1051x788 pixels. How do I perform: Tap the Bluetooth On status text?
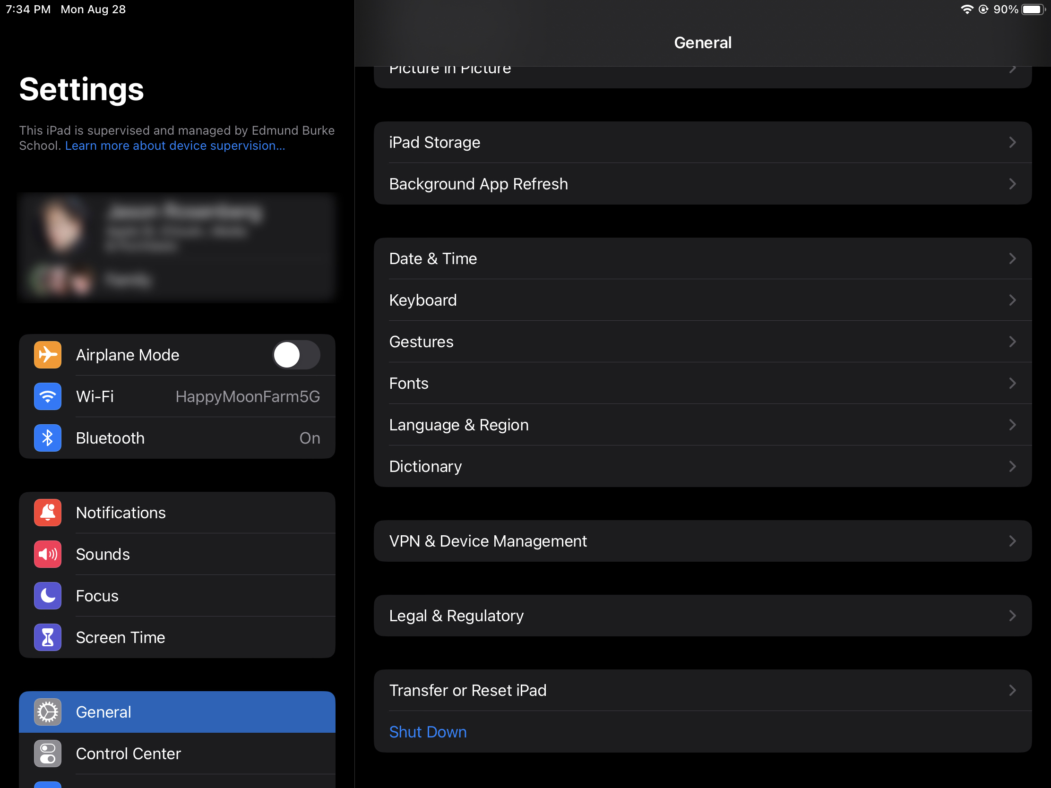[310, 438]
